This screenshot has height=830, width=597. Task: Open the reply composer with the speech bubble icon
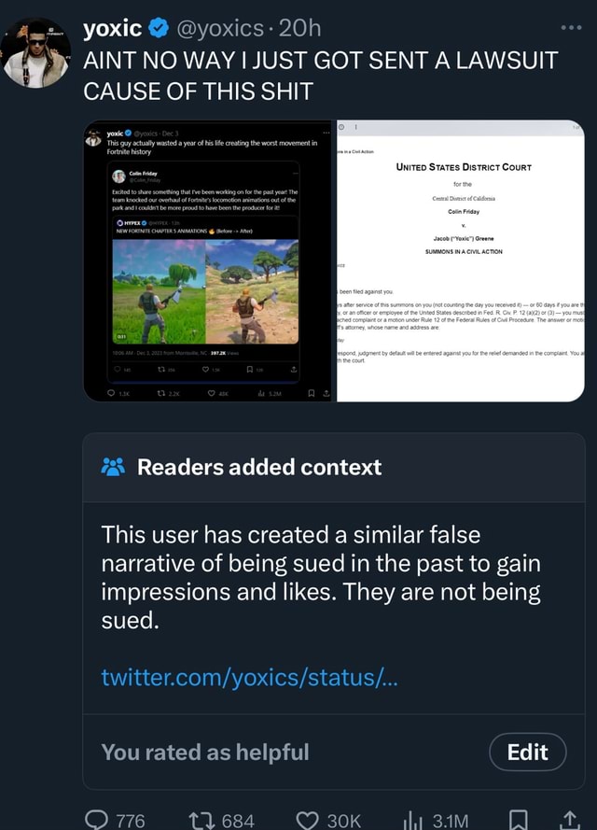click(97, 821)
